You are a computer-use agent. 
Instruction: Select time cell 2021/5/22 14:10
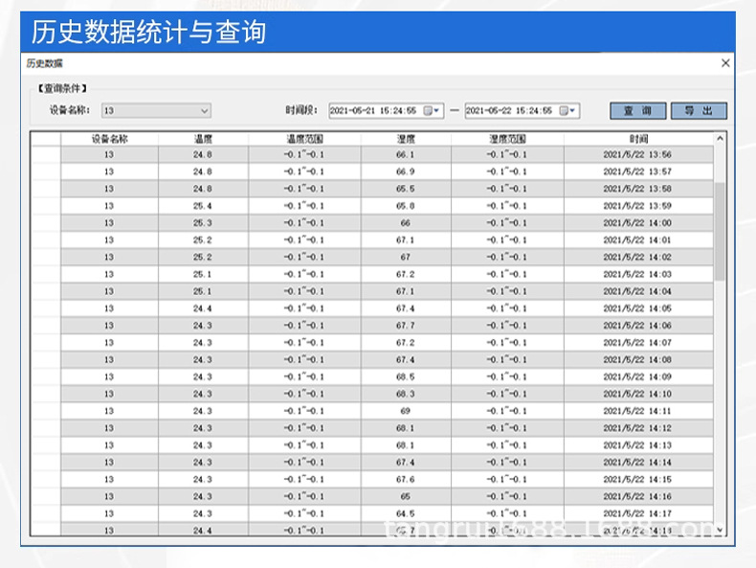pos(638,395)
